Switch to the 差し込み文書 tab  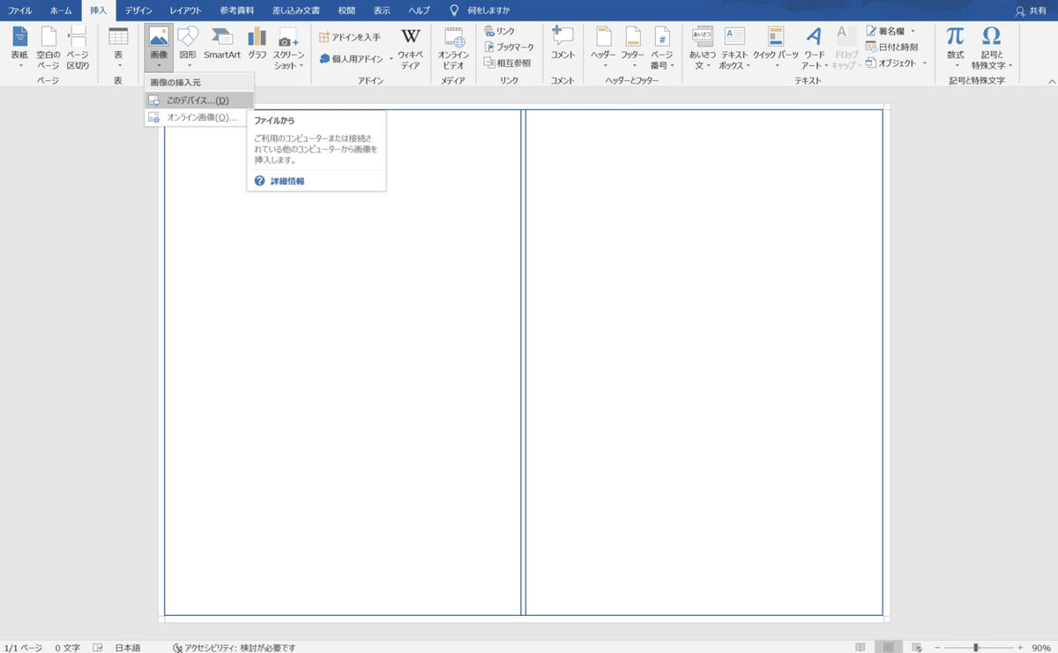(x=297, y=11)
